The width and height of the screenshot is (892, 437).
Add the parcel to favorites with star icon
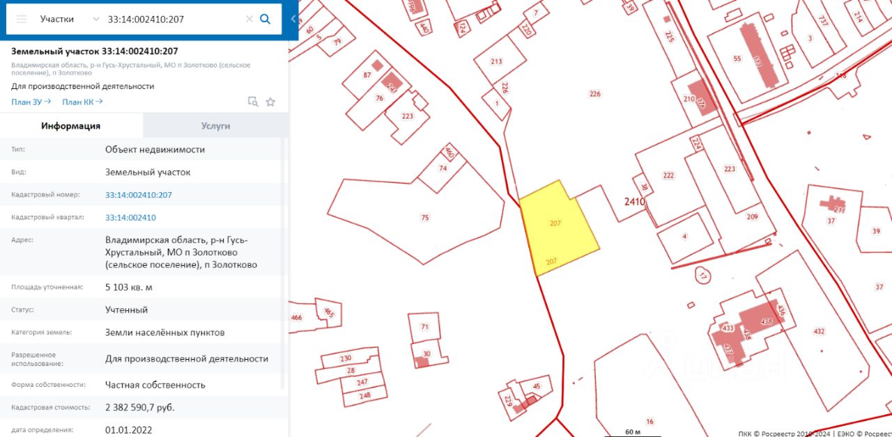(270, 102)
